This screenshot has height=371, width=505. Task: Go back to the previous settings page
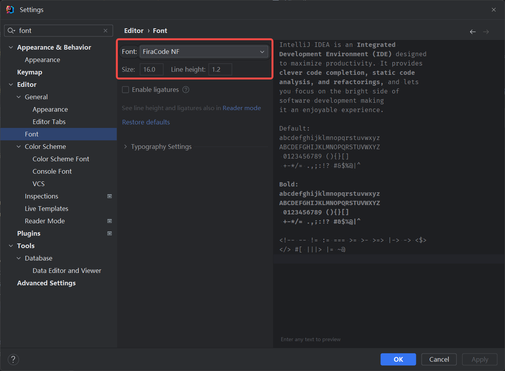tap(473, 31)
